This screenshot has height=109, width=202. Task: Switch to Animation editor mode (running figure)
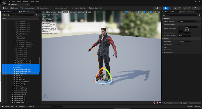(x=175, y=8)
